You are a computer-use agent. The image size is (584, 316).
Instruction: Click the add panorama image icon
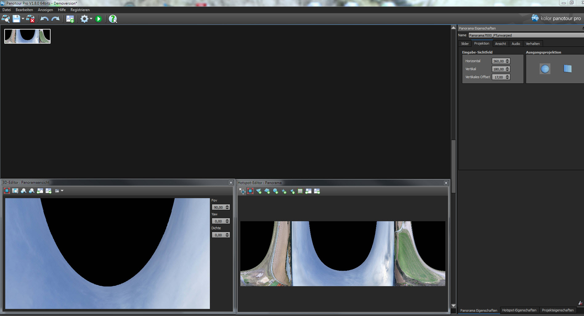(70, 19)
